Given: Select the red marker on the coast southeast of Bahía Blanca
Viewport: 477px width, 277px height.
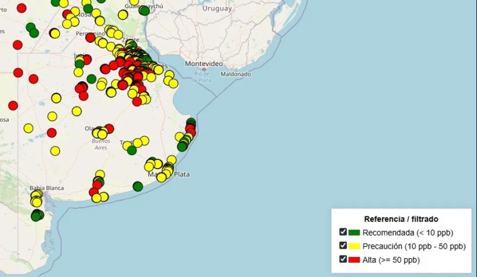Looking at the screenshot, I should [x=94, y=192].
